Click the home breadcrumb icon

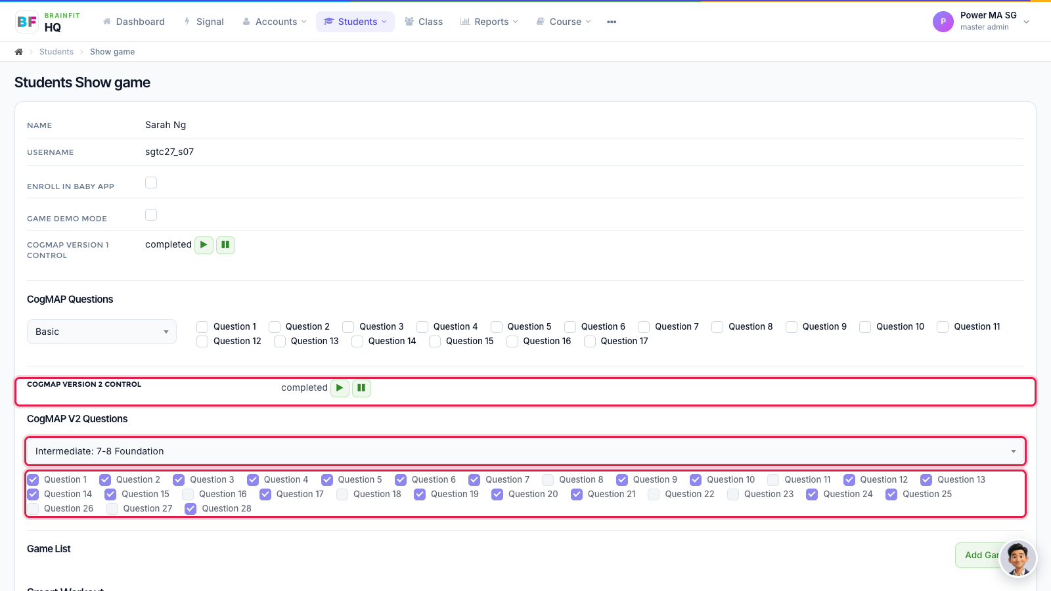click(19, 52)
